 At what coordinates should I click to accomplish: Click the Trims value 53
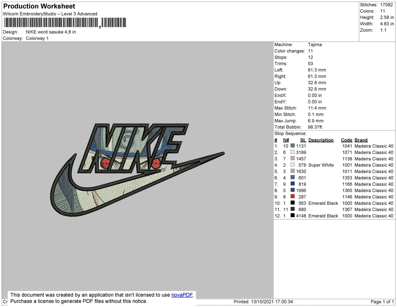point(310,63)
